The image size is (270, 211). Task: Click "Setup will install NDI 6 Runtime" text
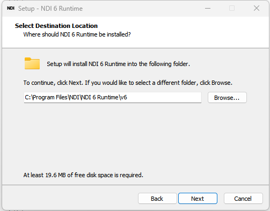(118, 64)
